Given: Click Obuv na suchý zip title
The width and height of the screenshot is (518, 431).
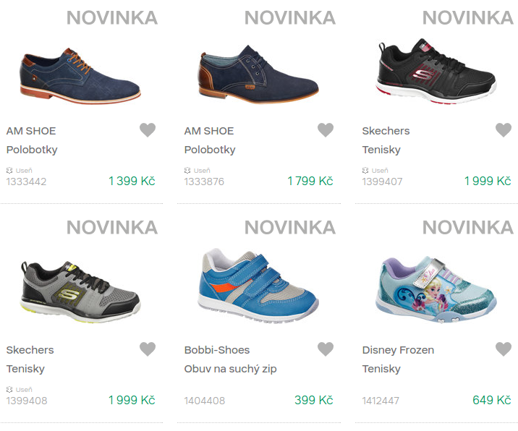Looking at the screenshot, I should pyautogui.click(x=230, y=369).
